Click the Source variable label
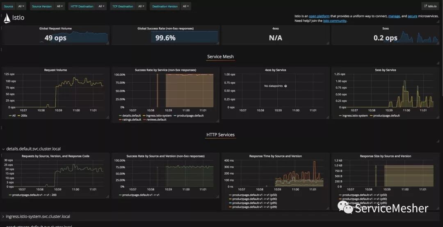 click(x=9, y=6)
